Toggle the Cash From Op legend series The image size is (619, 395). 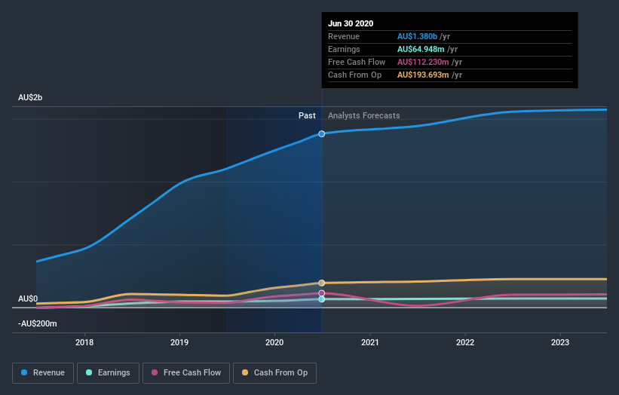click(274, 373)
